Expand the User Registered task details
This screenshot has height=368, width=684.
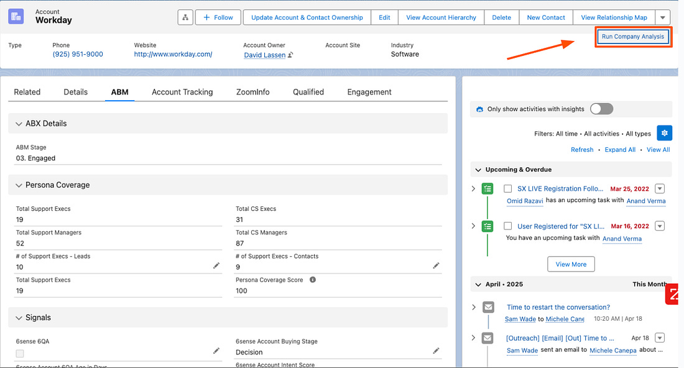(473, 226)
